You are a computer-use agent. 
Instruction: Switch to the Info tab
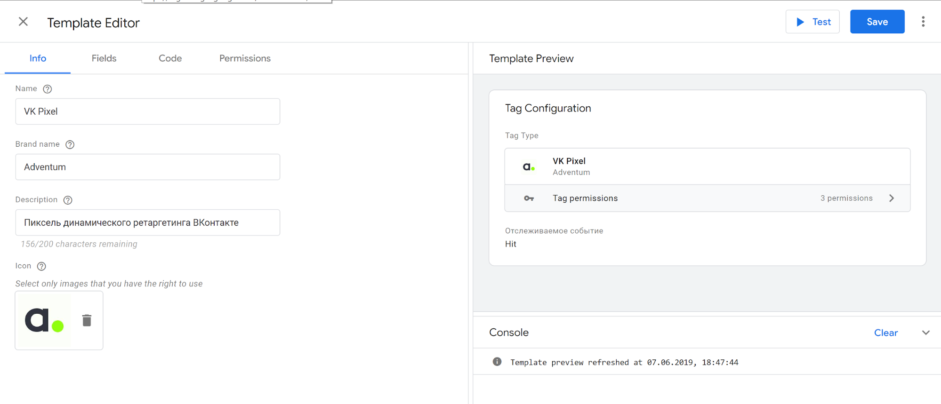[38, 58]
